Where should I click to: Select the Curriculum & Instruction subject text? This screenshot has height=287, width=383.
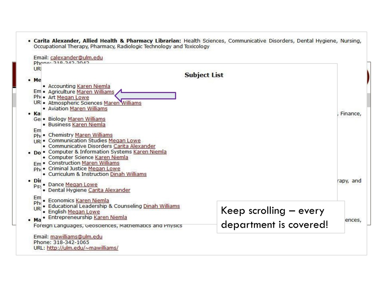tap(79, 174)
